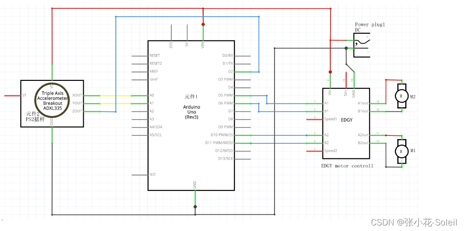Image resolution: width=464 pixels, height=231 pixels.
Task: Select the A1out pin label
Action: pos(363,103)
